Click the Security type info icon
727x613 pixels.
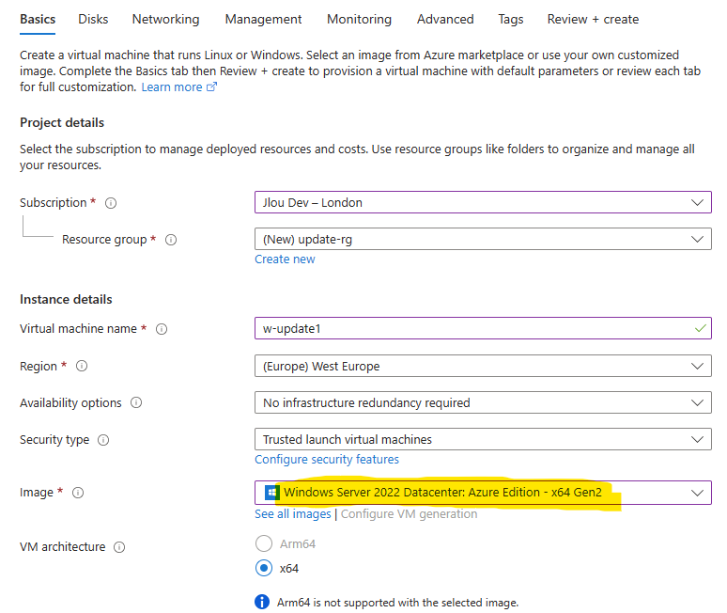103,440
